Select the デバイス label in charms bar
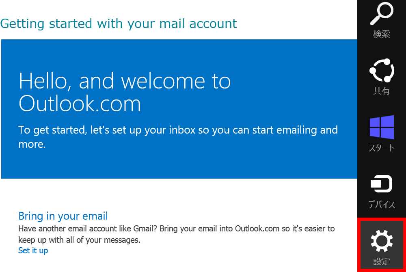The image size is (406, 272). tap(381, 205)
